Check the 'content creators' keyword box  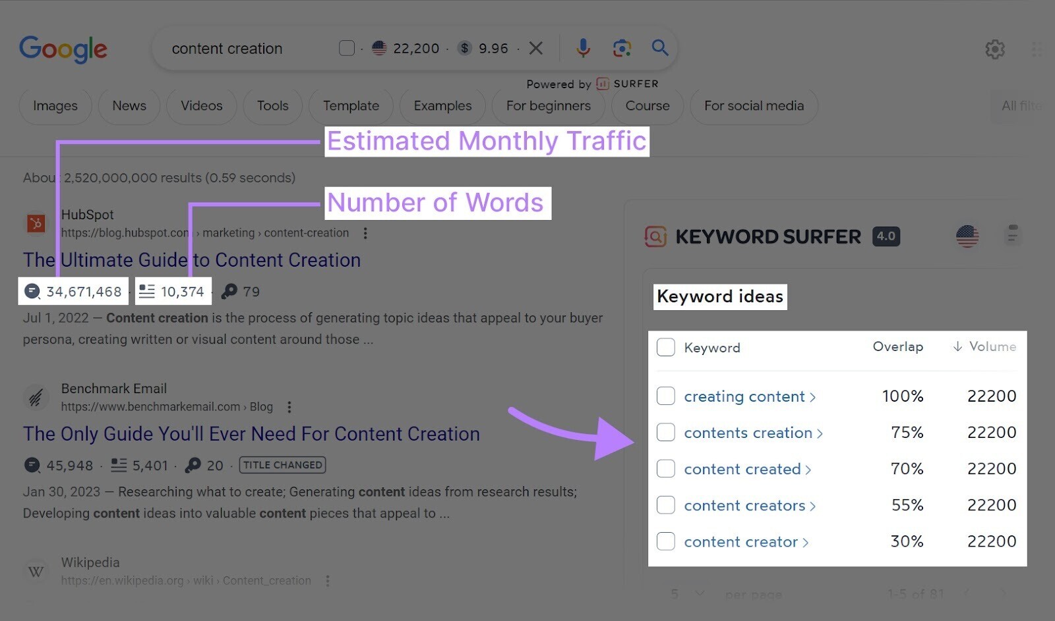[x=666, y=505]
